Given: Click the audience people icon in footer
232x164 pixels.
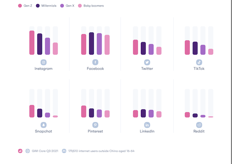Looking at the screenshot, I should click(x=64, y=151).
